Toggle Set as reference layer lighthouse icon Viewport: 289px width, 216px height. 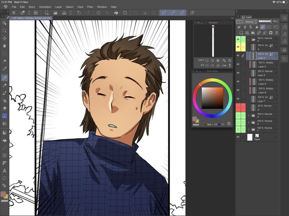245,27
